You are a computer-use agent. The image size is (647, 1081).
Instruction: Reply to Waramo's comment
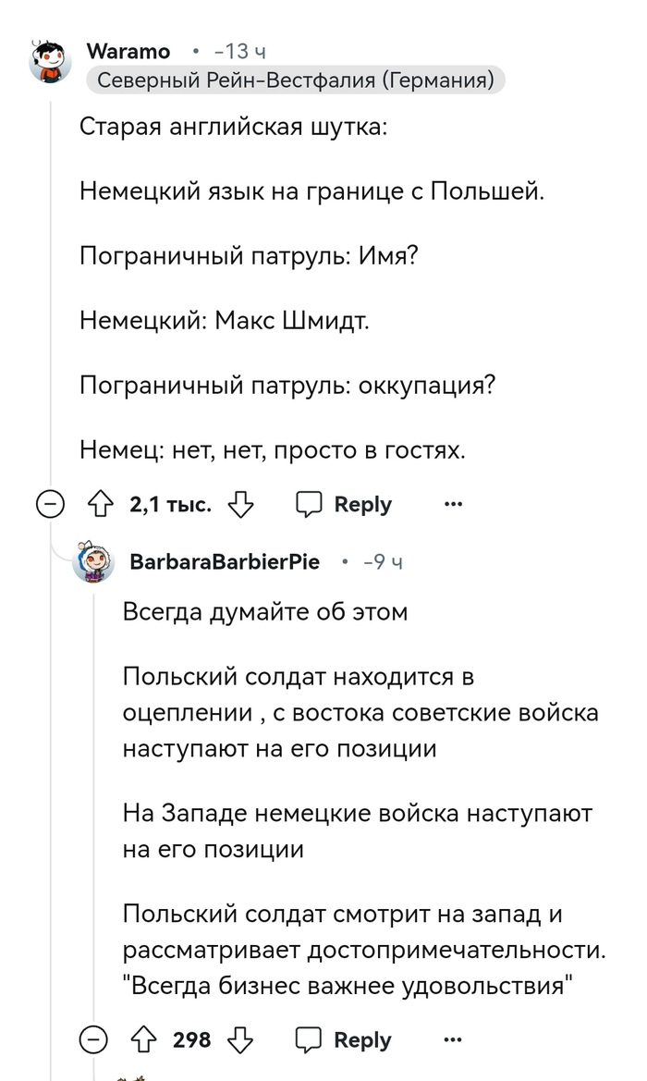pos(344,504)
